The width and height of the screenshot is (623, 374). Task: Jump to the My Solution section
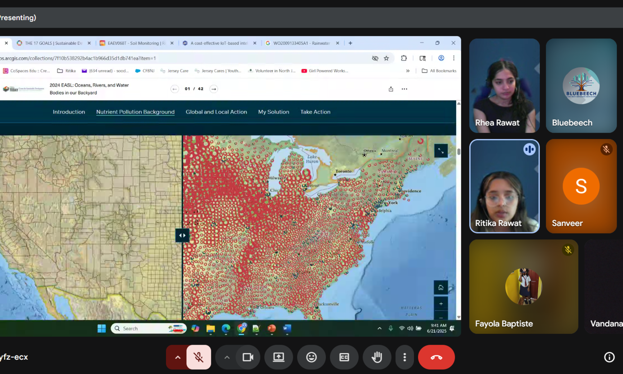pos(273,112)
